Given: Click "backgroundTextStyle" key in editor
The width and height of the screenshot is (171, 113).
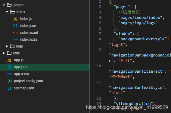Looking at the screenshot, I should [x=143, y=39].
